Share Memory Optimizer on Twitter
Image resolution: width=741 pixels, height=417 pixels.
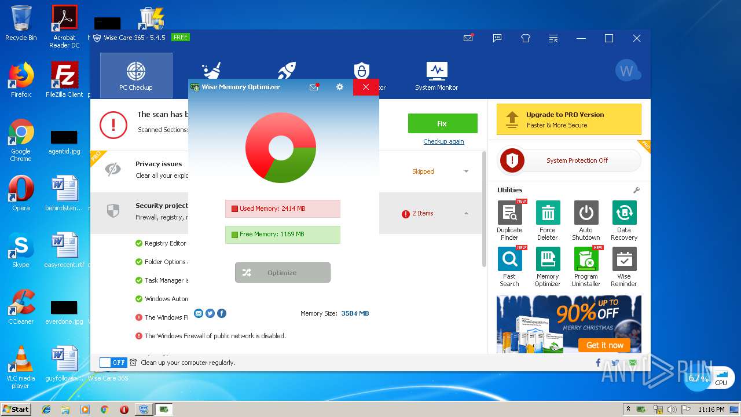[x=210, y=313]
